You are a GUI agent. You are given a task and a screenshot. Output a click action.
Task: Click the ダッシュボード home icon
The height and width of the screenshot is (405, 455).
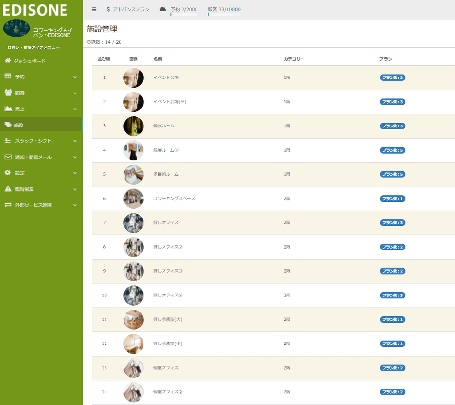pos(8,61)
